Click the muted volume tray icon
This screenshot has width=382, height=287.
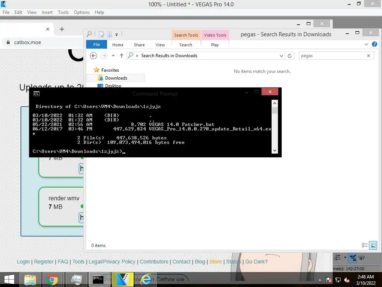tap(347, 280)
